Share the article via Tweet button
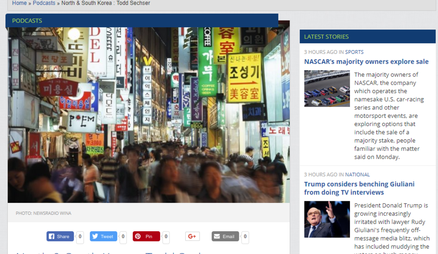Viewport: 438px width, 254px height. tap(103, 236)
